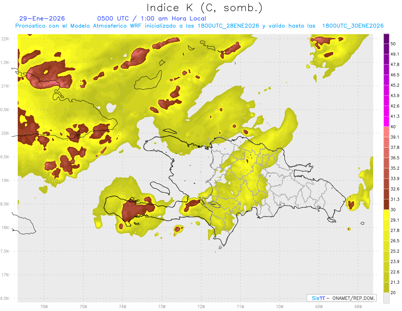
Task: Click the '18N' latitude label
Action: pyautogui.click(x=5, y=227)
